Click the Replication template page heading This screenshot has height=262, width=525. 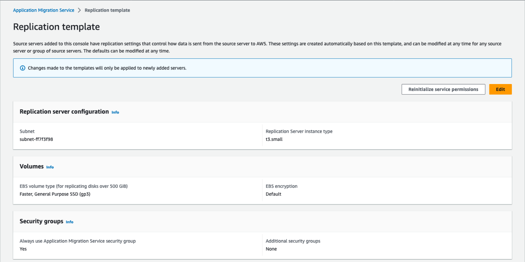click(x=56, y=27)
